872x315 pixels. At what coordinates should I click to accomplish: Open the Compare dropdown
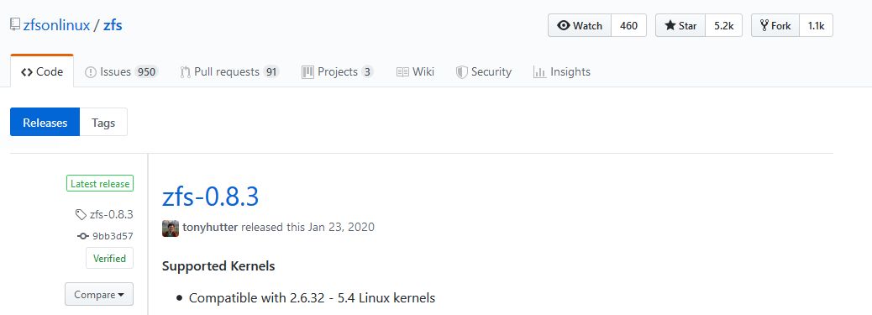[x=99, y=294]
